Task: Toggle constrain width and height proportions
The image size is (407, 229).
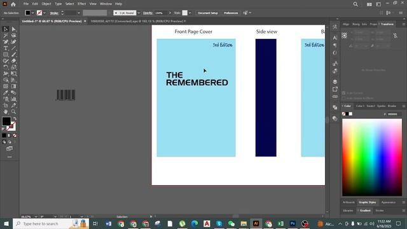Action: click(x=395, y=36)
